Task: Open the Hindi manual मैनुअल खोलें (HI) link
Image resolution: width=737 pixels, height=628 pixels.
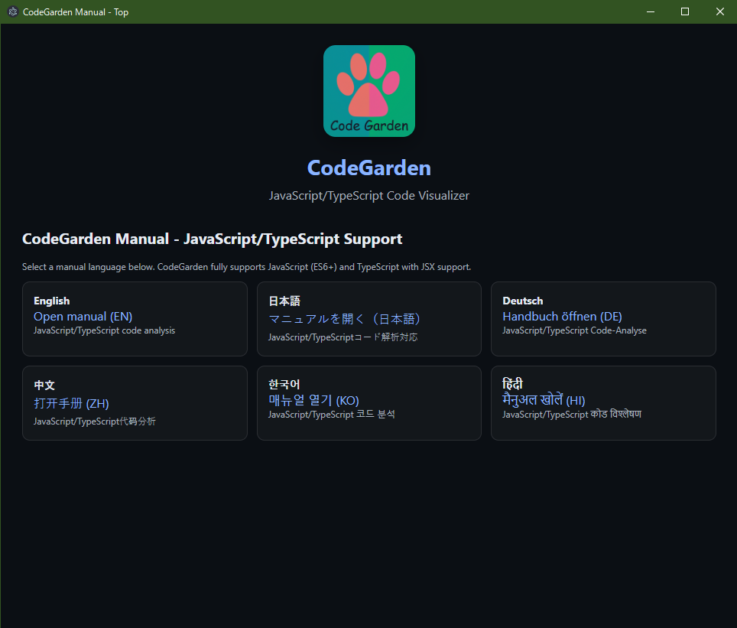Action: [544, 400]
